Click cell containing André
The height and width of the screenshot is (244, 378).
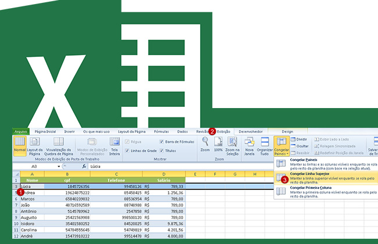tap(32, 236)
